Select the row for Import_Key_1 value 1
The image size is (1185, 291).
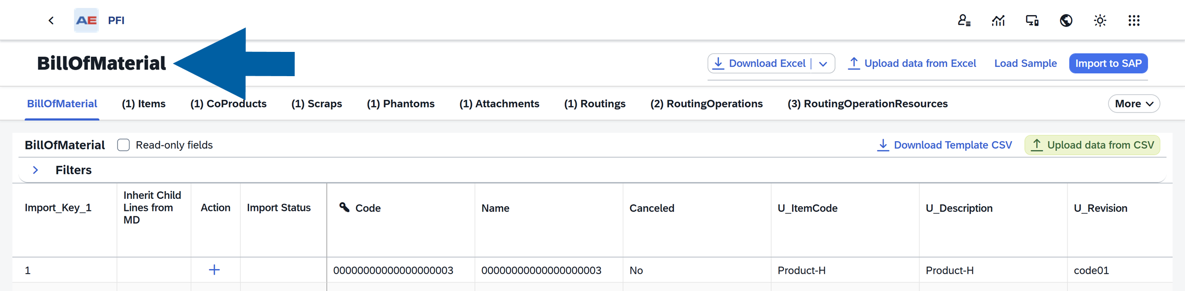point(27,270)
